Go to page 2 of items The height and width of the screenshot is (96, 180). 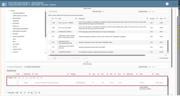coord(57,58)
